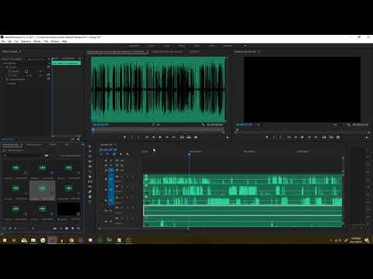
Task: Add a marker from timeline header
Action: 121,154
